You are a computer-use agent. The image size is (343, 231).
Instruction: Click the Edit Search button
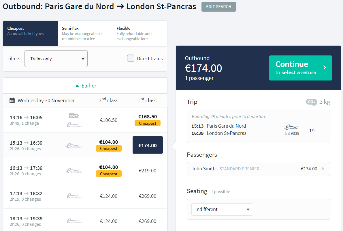point(218,7)
